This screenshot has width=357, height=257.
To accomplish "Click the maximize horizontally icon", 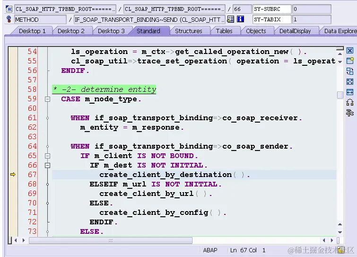I will (x=350, y=92).
